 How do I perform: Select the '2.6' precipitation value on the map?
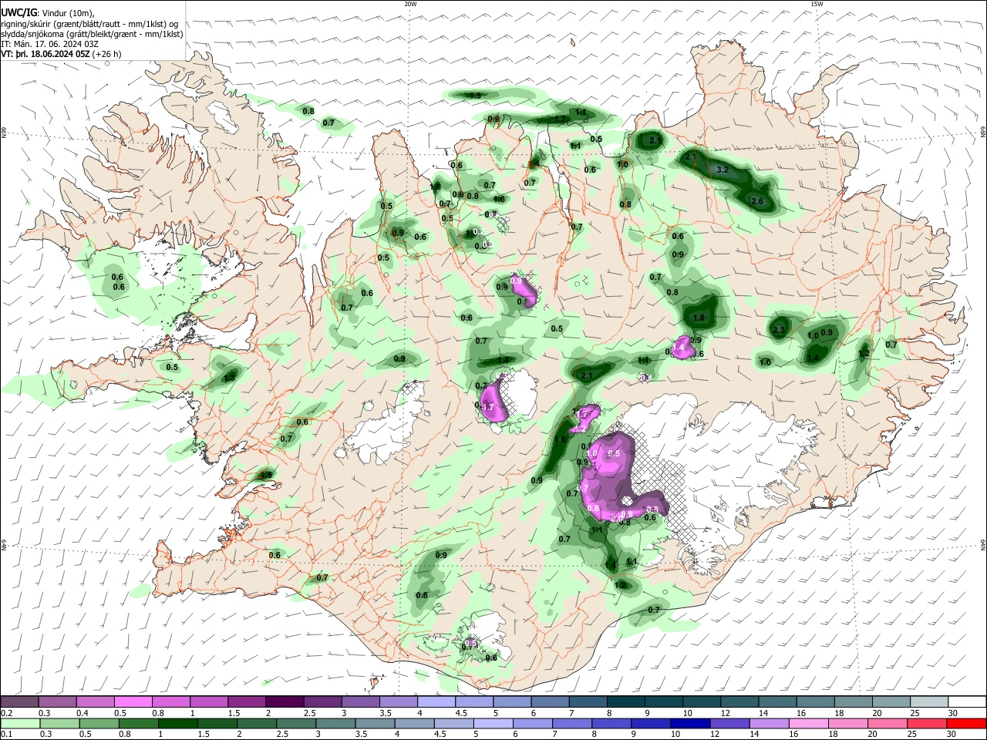756,202
